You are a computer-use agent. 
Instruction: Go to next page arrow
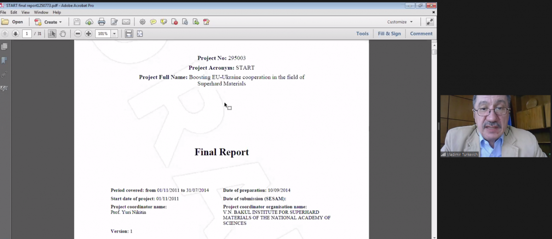[x=15, y=34]
